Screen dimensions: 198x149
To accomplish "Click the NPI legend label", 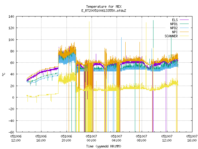I will (175, 32).
